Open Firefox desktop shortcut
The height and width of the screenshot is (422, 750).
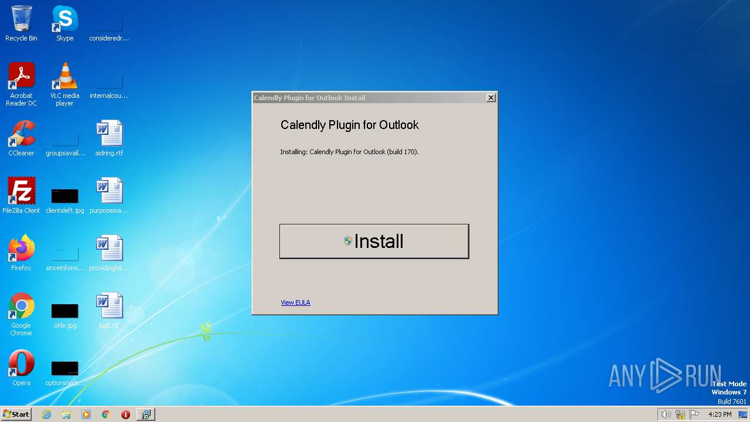pos(21,253)
